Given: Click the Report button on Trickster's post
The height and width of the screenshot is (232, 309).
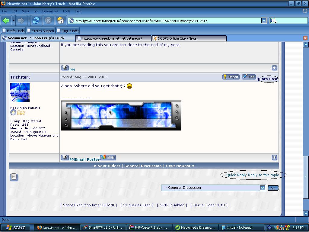Looking at the screenshot, I should tap(231, 77).
